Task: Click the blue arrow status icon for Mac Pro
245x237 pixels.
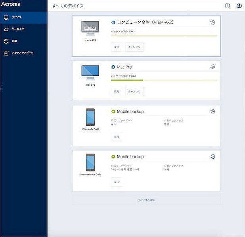Action: click(x=113, y=67)
